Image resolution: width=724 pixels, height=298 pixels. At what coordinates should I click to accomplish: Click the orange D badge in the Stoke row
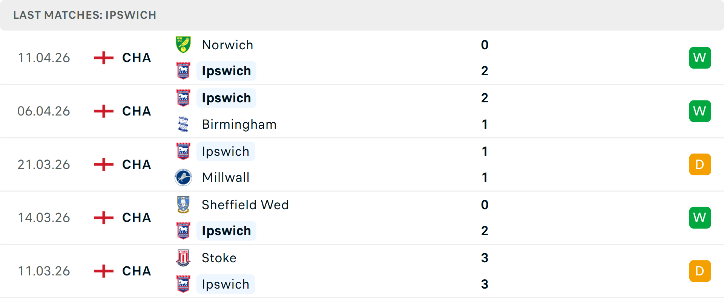click(700, 271)
